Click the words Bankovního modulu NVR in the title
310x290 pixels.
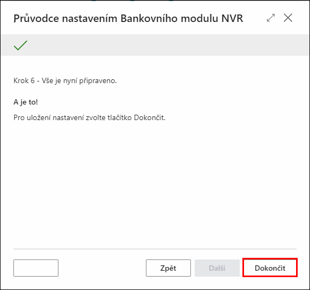[x=182, y=19]
